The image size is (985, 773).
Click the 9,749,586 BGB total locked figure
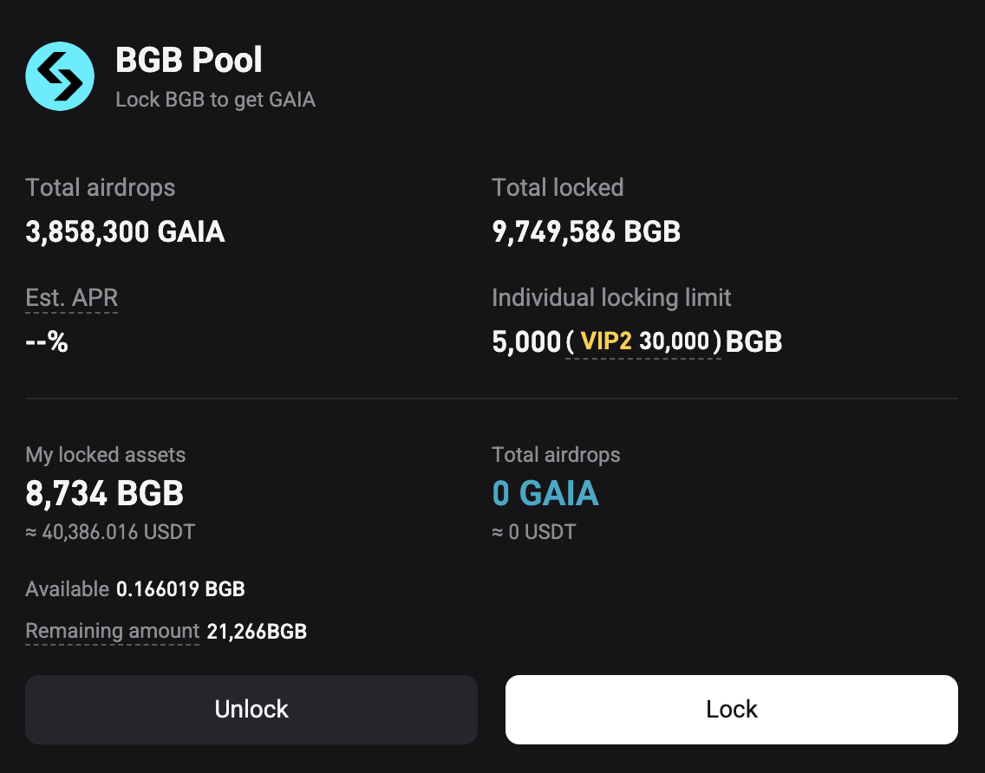(586, 231)
